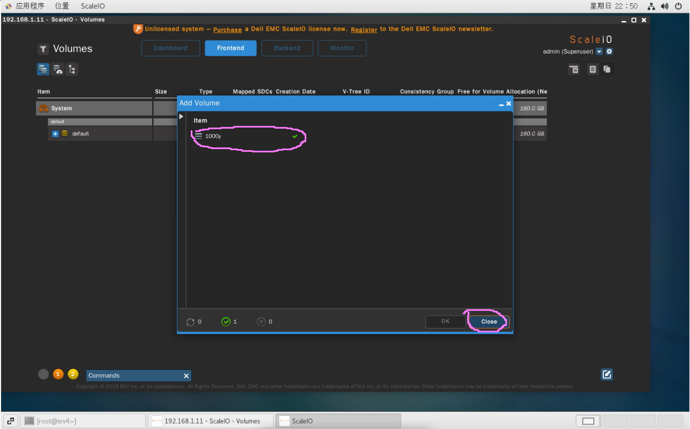Open the power icon in top panel

coord(678,6)
